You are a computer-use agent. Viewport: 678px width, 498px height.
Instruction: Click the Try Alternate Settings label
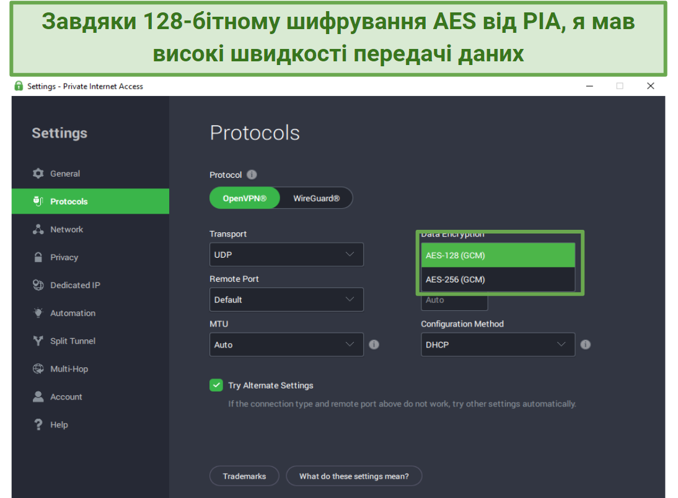pyautogui.click(x=271, y=385)
